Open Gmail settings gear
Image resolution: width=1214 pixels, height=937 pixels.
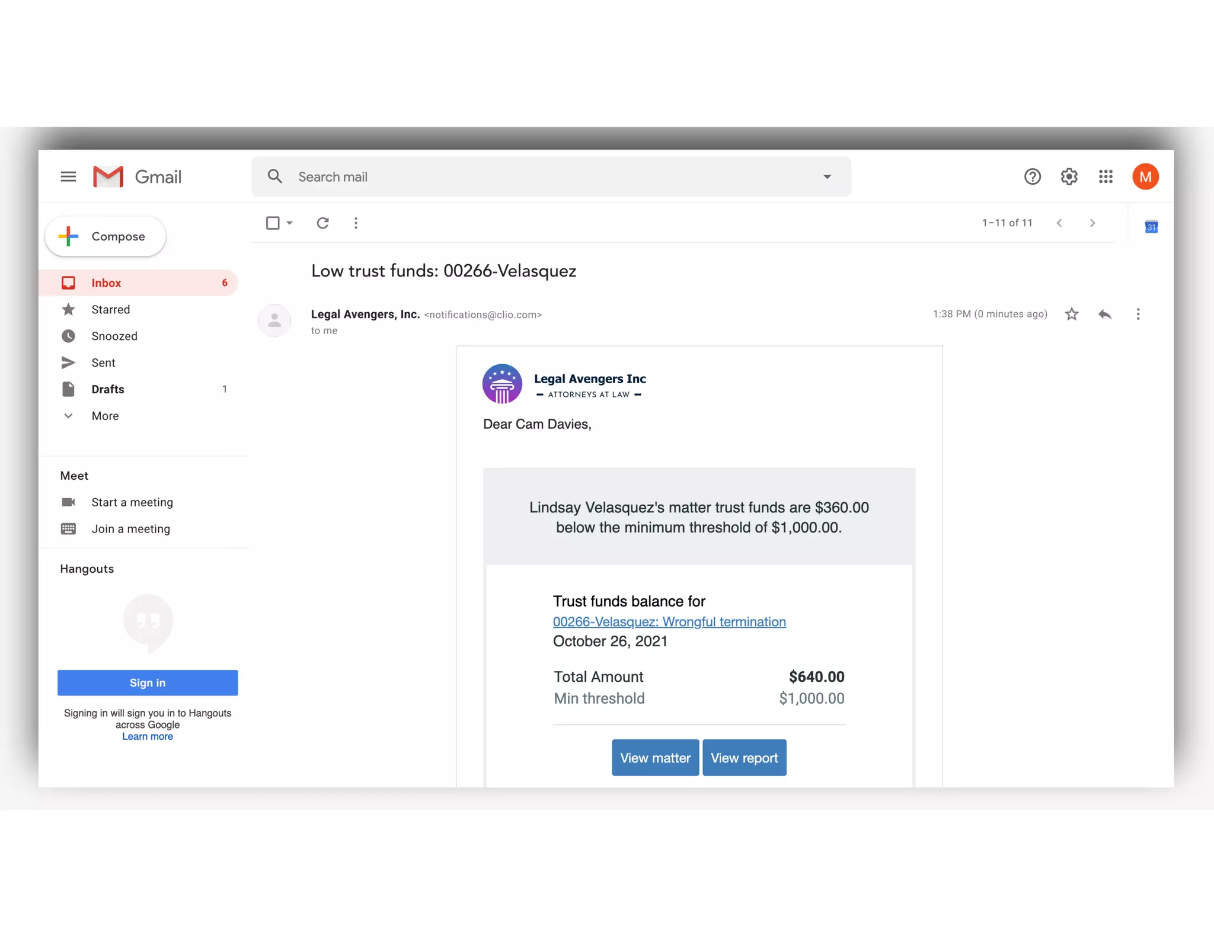click(1069, 177)
